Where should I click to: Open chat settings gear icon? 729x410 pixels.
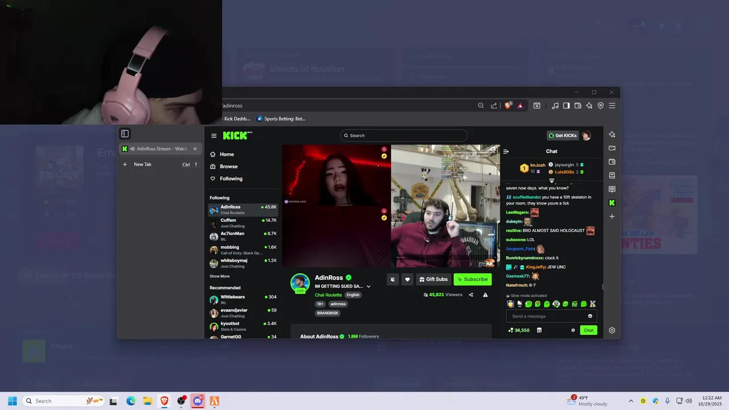[x=573, y=330]
